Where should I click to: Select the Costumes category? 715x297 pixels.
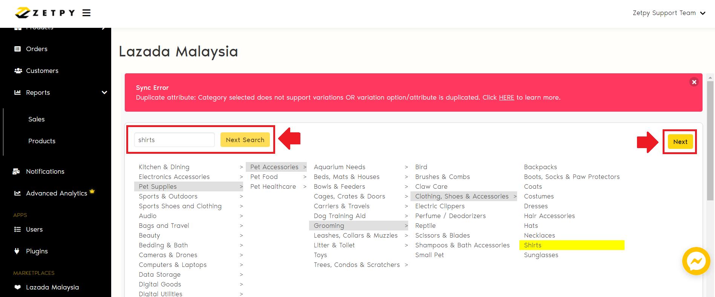pyautogui.click(x=539, y=196)
